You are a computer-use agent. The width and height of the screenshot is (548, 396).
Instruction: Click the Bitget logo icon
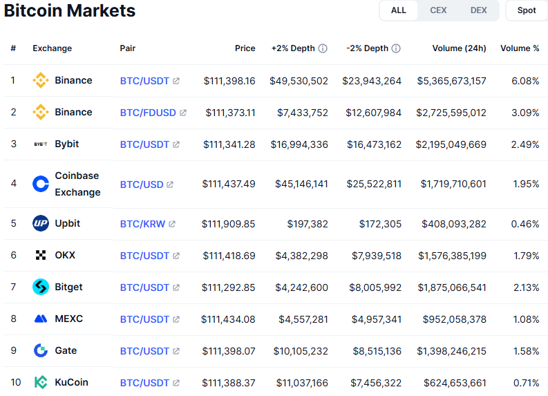coord(41,287)
